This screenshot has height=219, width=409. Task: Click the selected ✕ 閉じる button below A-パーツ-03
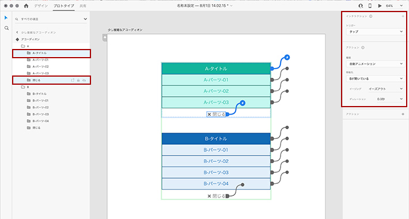point(216,114)
